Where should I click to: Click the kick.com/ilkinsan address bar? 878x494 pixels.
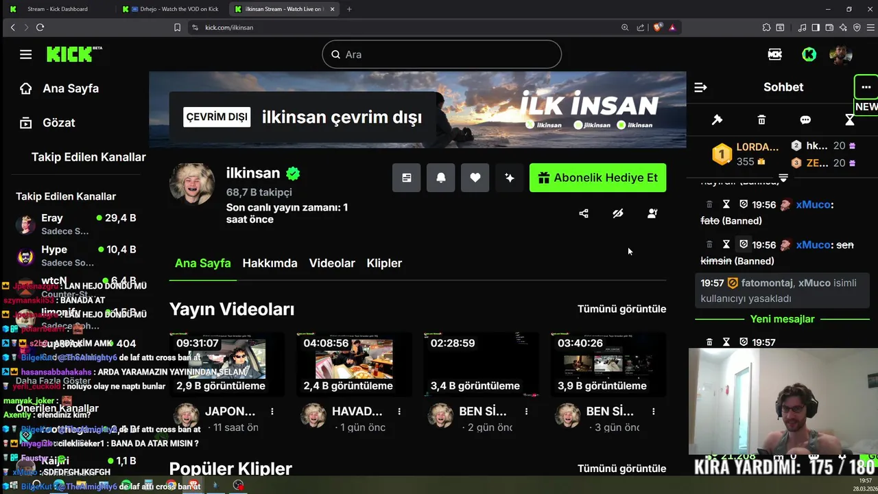(405, 27)
